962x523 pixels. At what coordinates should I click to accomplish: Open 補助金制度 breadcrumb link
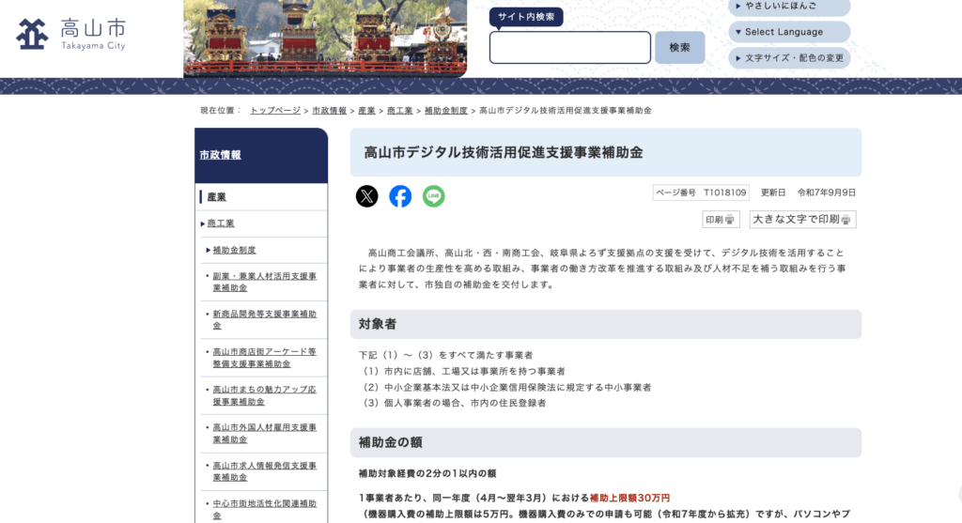pos(445,111)
